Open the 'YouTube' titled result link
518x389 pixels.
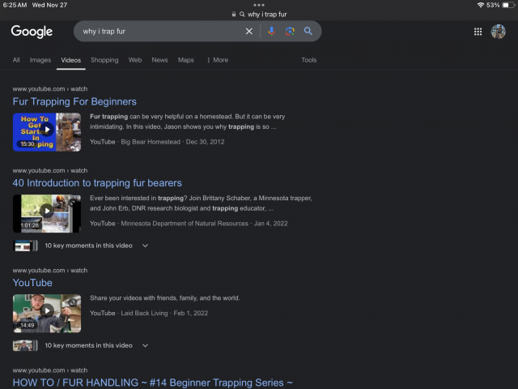(x=32, y=283)
